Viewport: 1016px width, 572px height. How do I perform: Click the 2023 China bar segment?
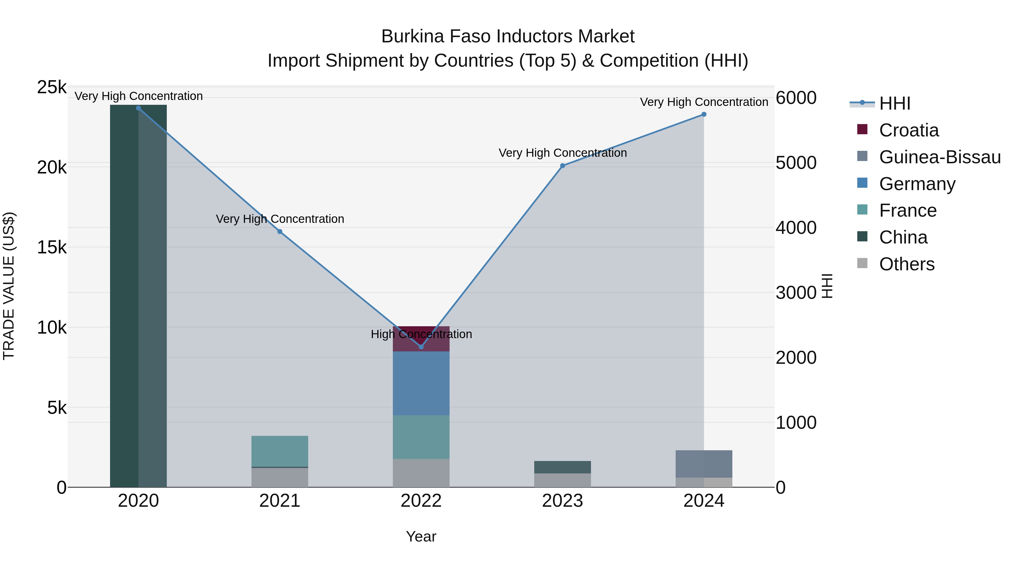[563, 467]
